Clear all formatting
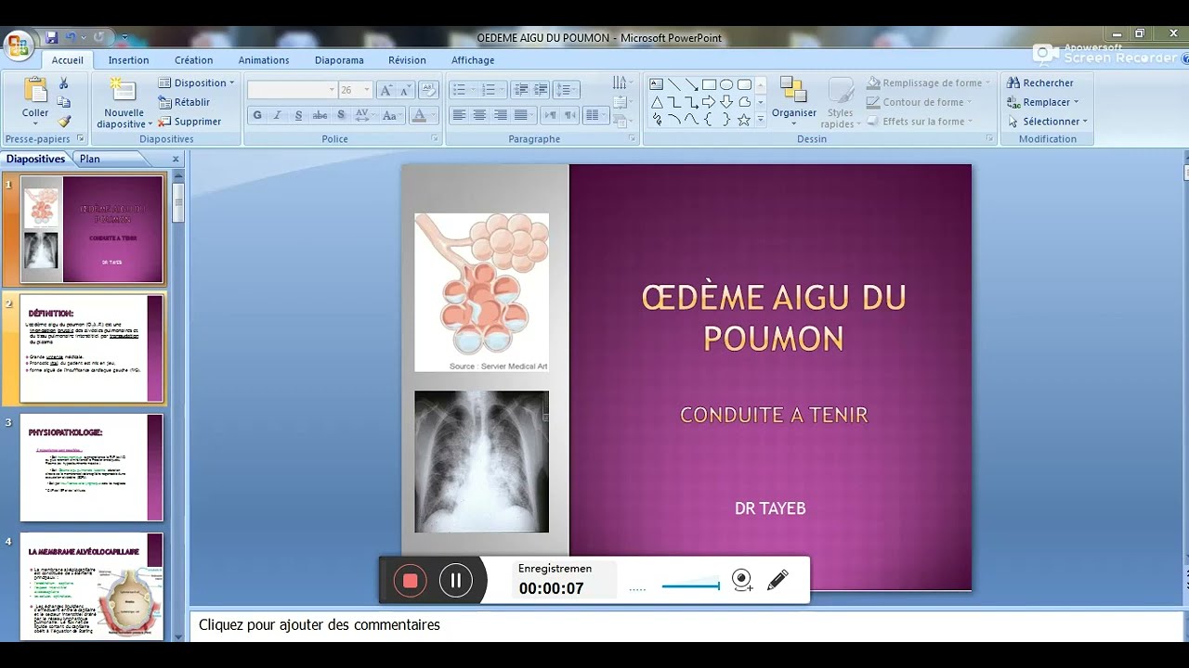1189x668 pixels. click(428, 90)
